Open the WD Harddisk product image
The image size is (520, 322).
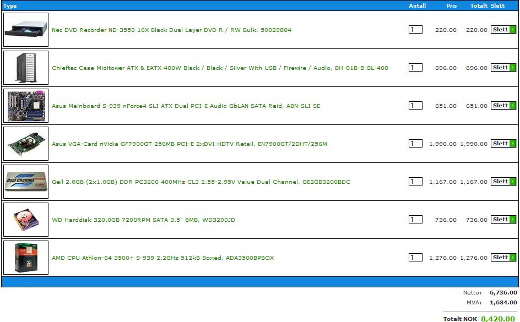[26, 220]
